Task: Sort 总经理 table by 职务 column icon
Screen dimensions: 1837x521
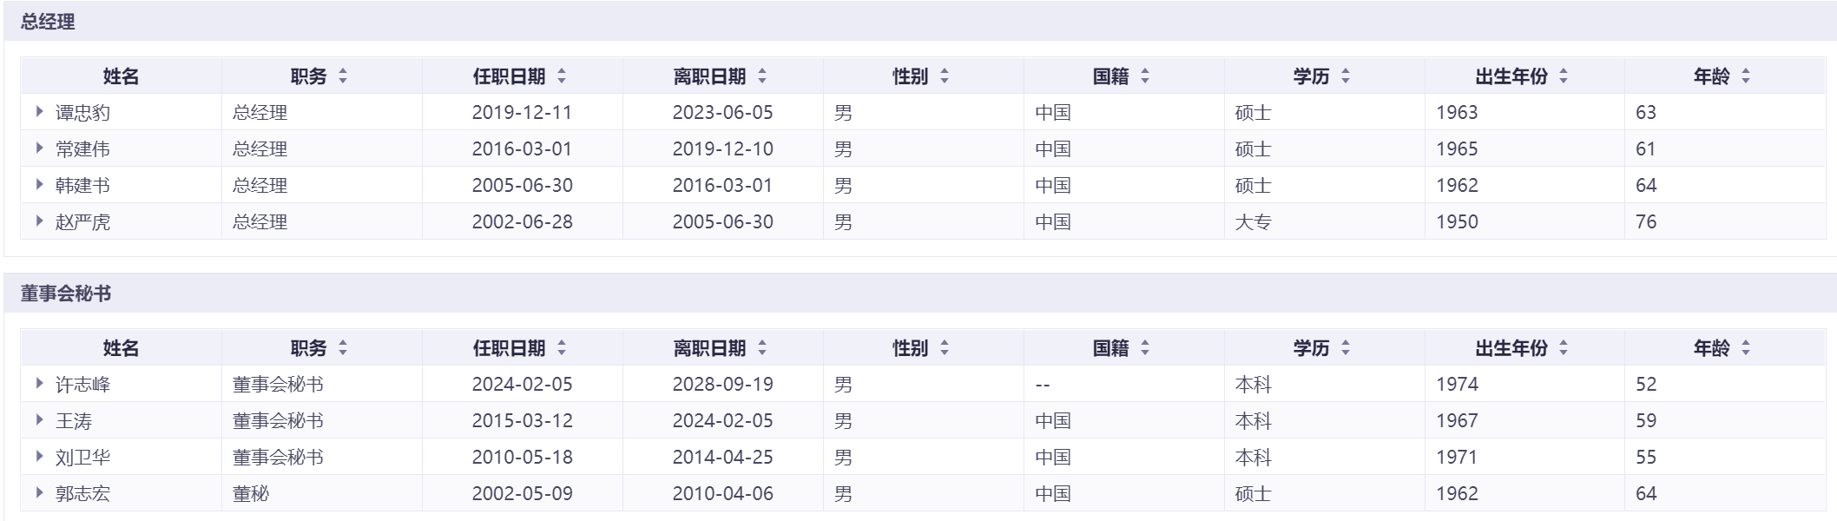Action: (343, 76)
